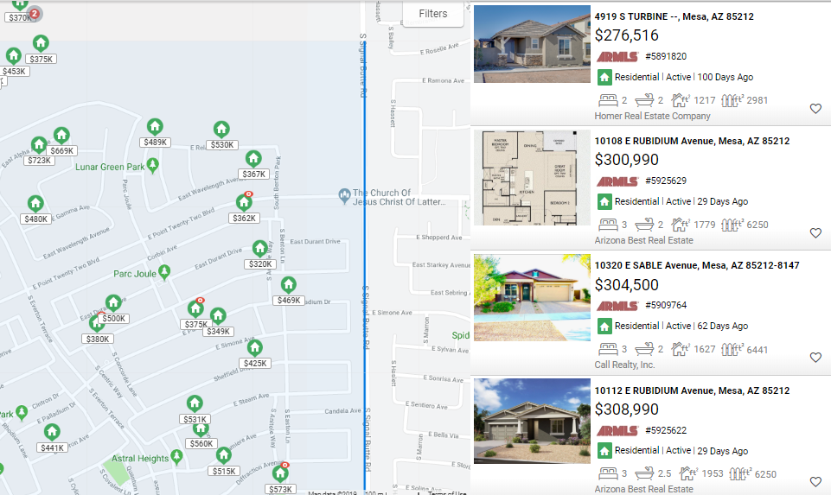The image size is (831, 495).
Task: Click the $441K house pin
Action: pyautogui.click(x=52, y=433)
